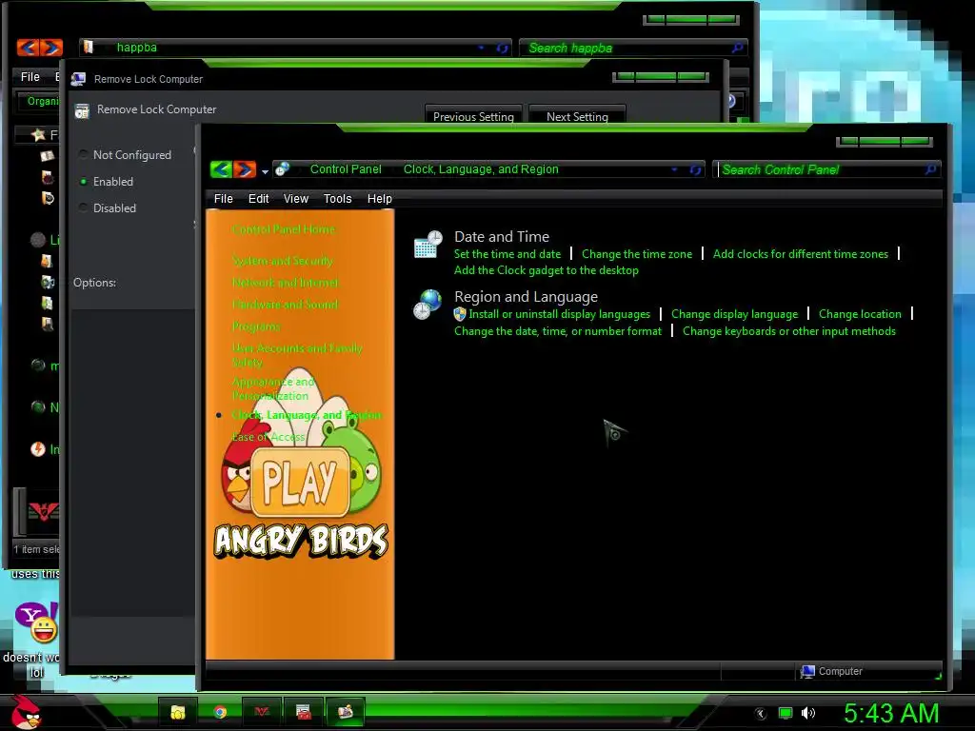Click the orange Forward arrow in Control Panel

(245, 169)
